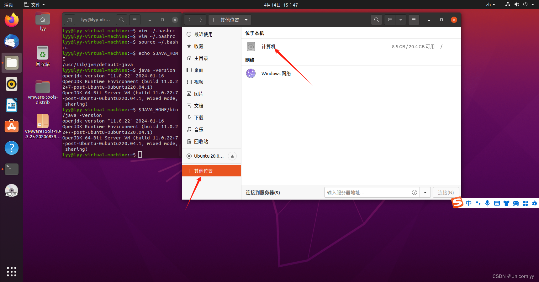539x282 pixels.
Task: Expand recent server addresses dropdown
Action: [425, 192]
